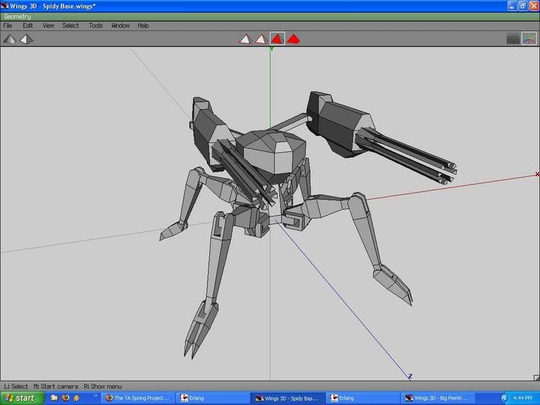Screen dimensions: 540x405
Task: Click the Geometry window title bar
Action: click(270, 16)
